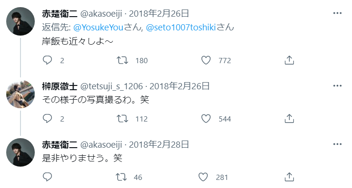Share the 岸飯も近々しよ tweet

coord(289,60)
